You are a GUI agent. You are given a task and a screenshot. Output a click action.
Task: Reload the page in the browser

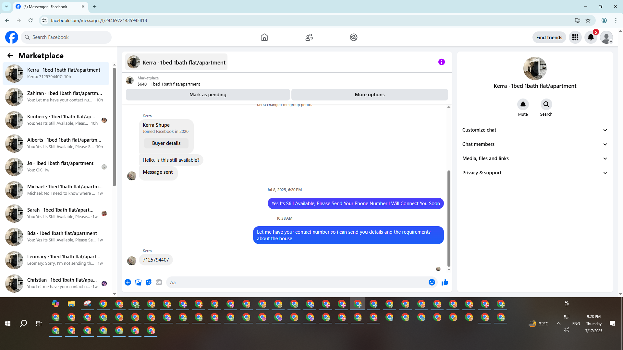click(31, 20)
